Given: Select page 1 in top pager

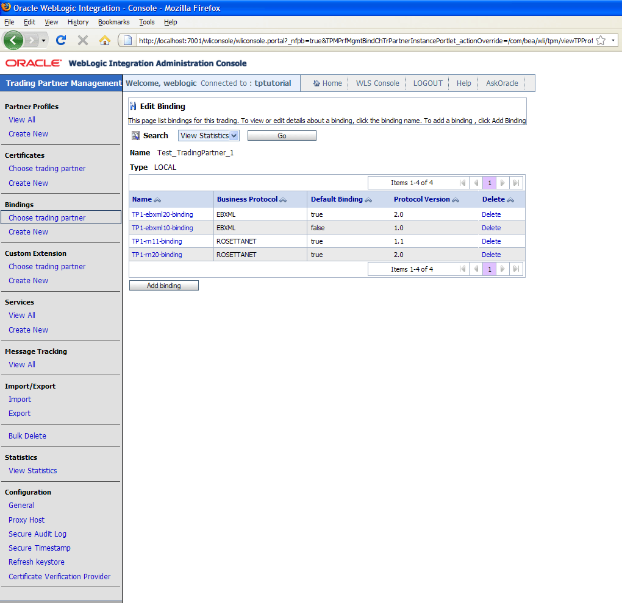Looking at the screenshot, I should click(490, 183).
